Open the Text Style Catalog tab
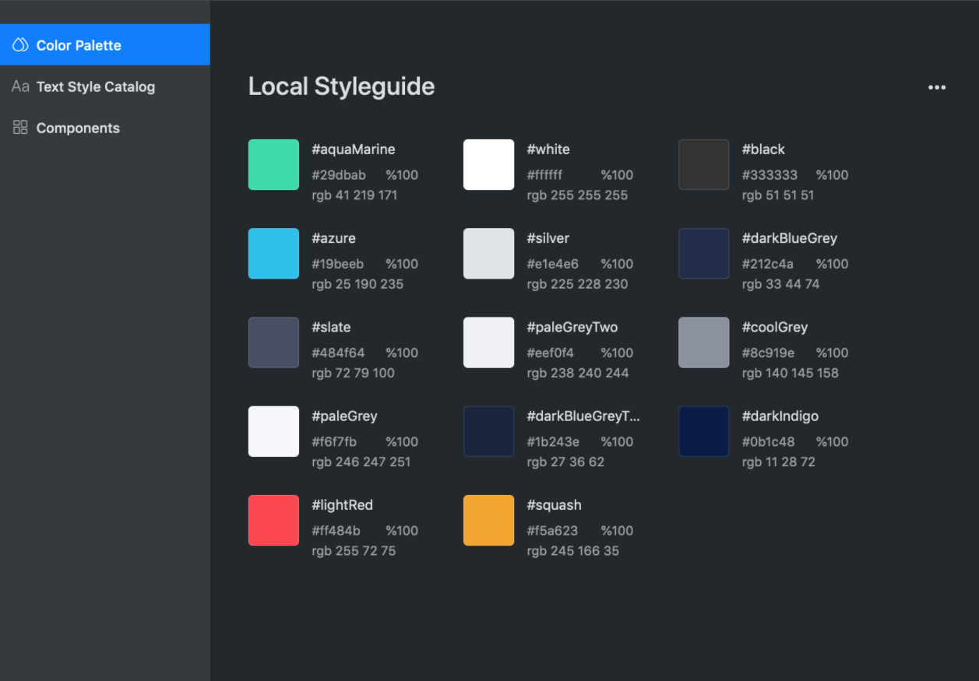The image size is (979, 681). (95, 87)
